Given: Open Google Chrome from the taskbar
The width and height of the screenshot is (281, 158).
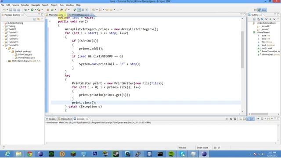Looking at the screenshot, I should pyautogui.click(x=29, y=154).
